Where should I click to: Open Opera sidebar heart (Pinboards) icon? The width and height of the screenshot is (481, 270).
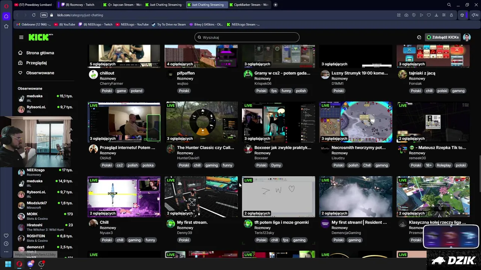tap(6, 235)
